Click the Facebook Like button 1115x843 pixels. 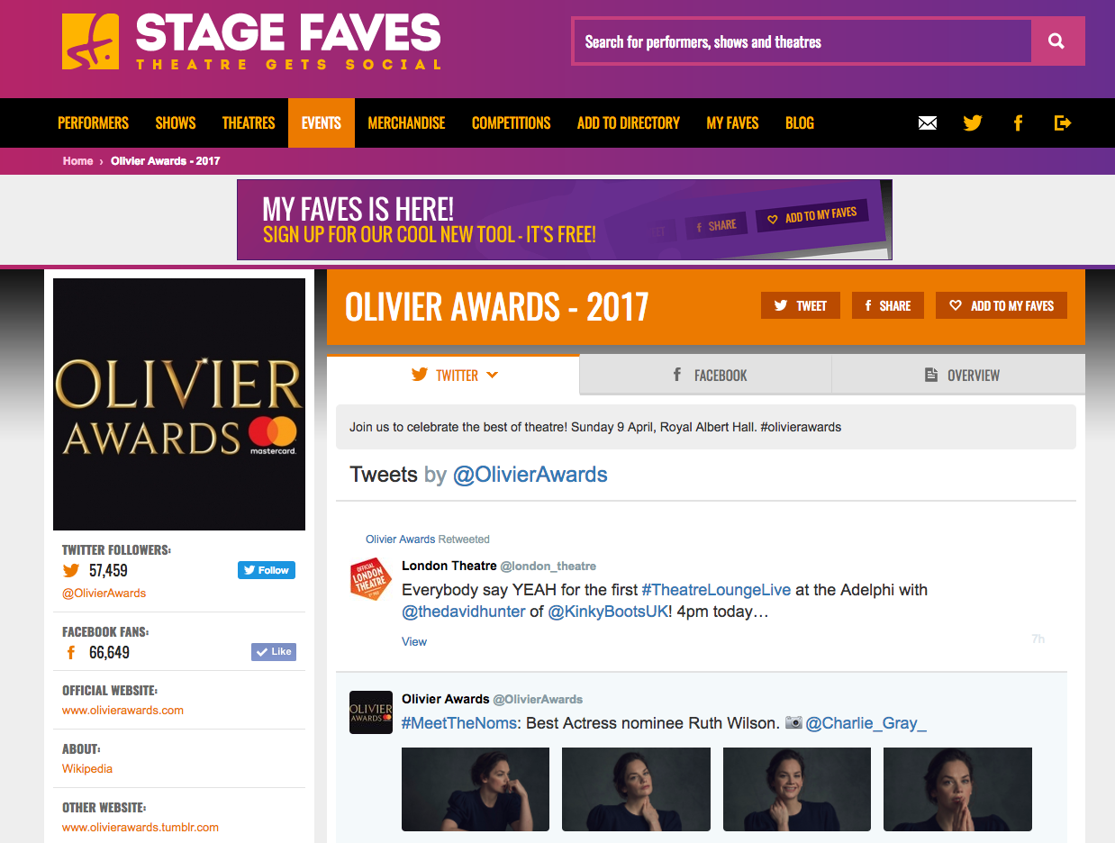click(x=274, y=652)
